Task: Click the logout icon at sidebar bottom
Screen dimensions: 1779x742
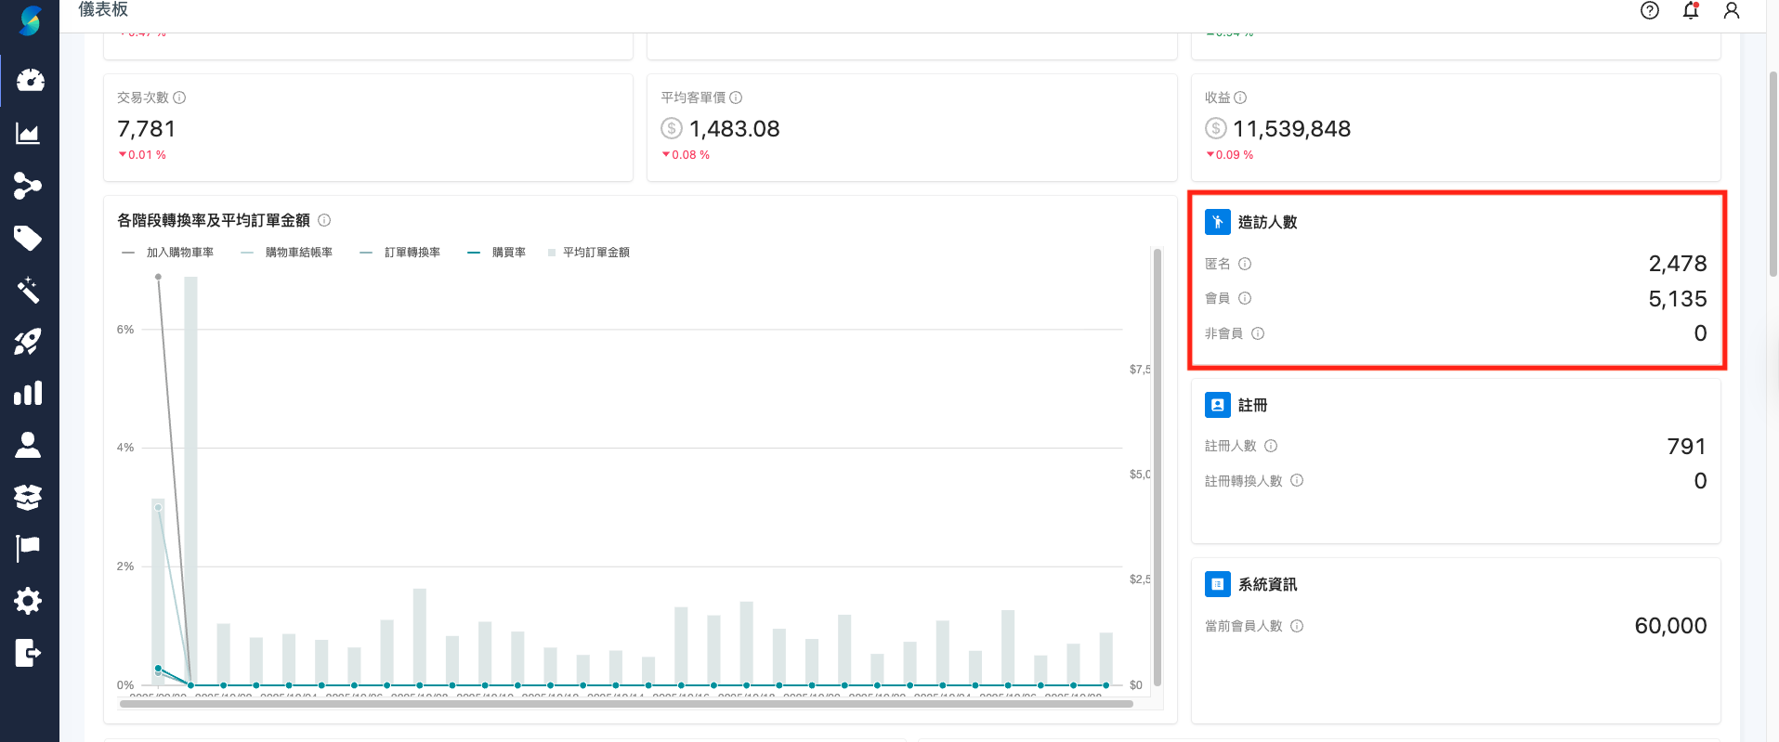Action: 28,653
